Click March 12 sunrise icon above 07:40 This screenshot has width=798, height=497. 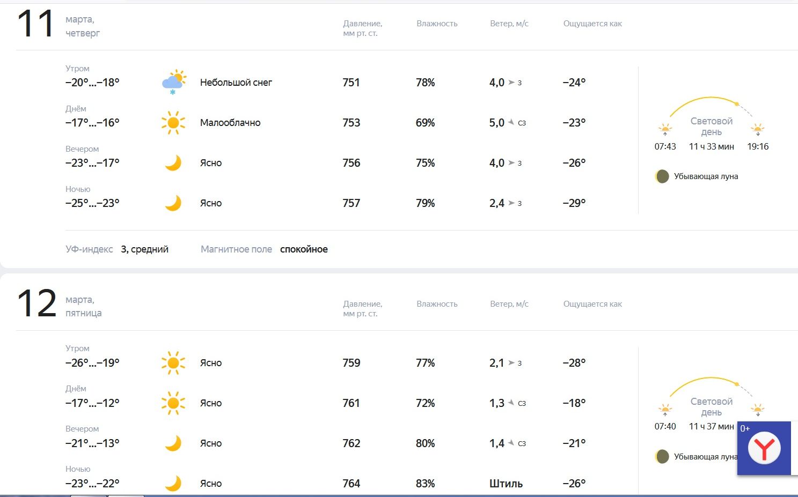665,410
